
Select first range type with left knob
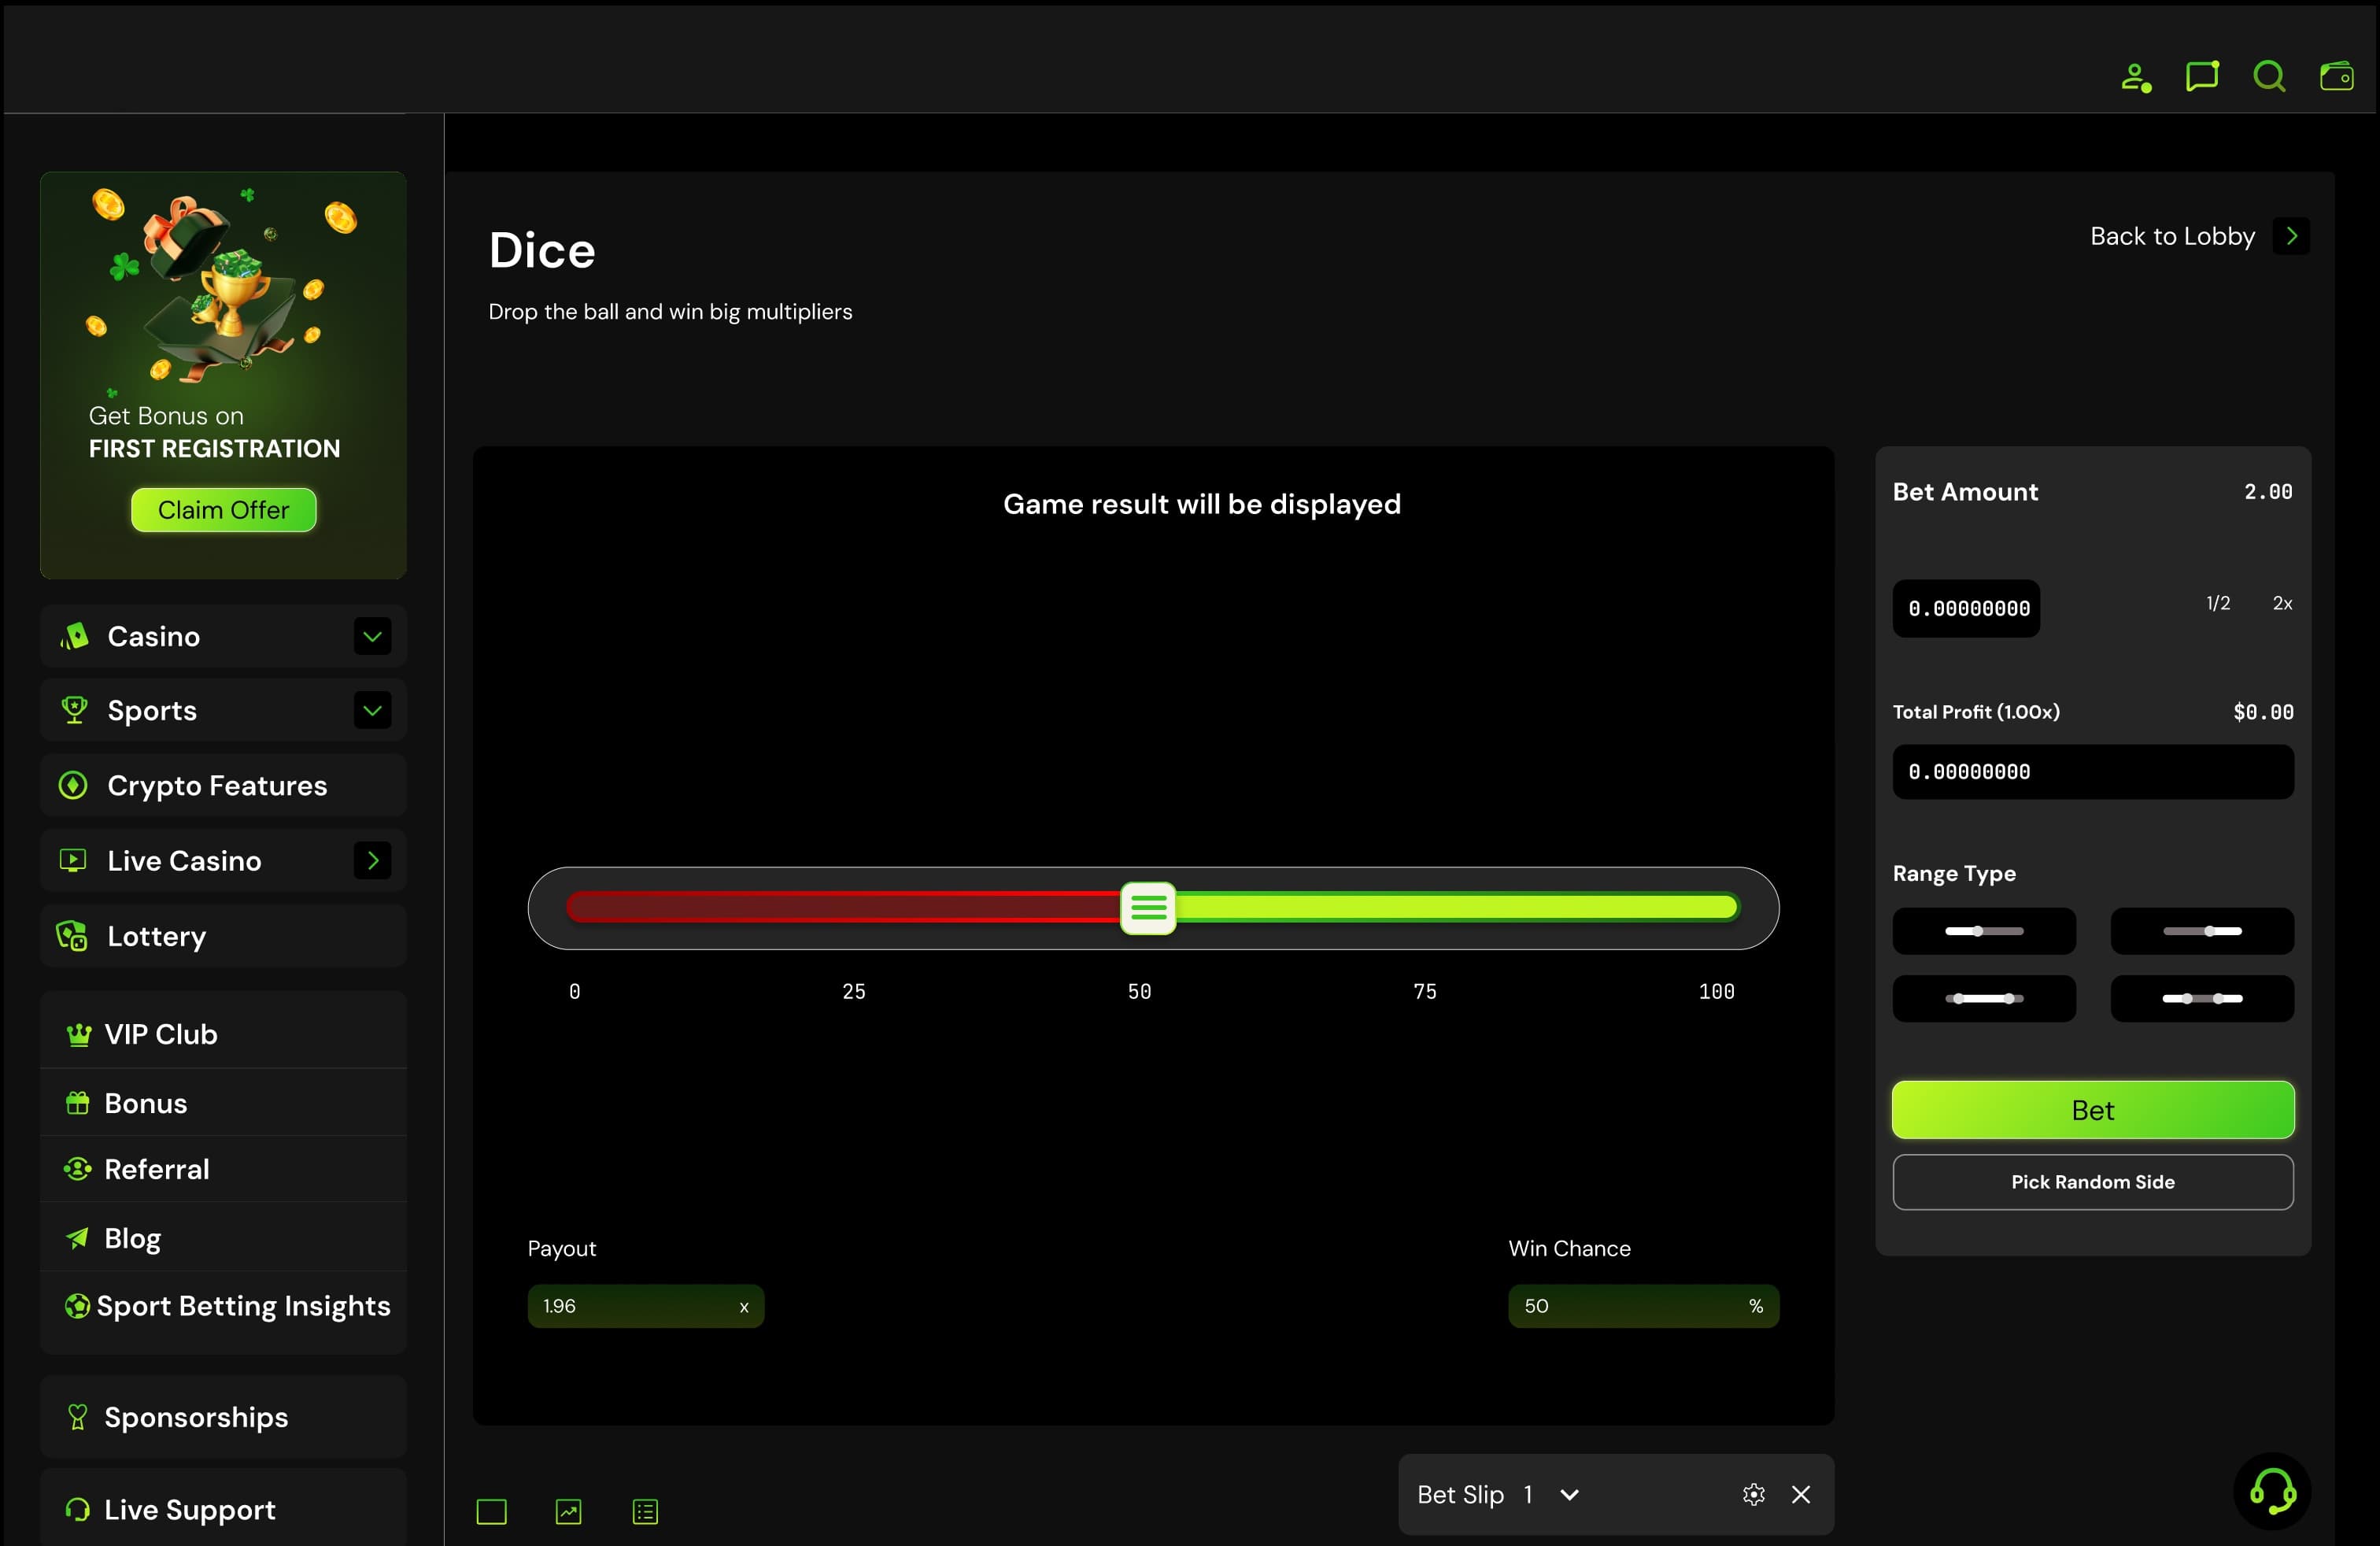pos(1984,931)
